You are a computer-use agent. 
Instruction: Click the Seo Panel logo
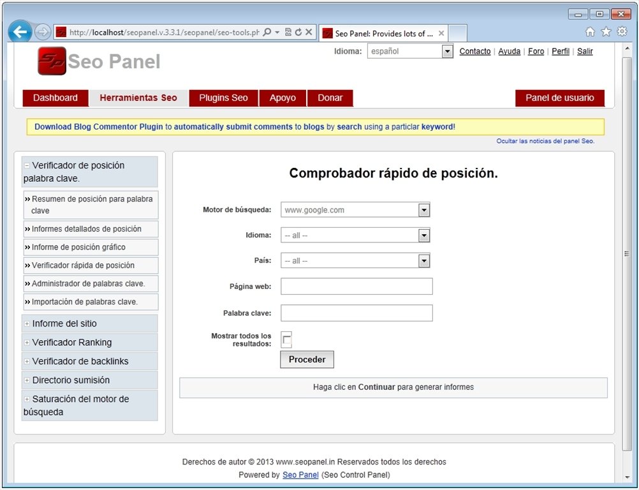(x=99, y=61)
